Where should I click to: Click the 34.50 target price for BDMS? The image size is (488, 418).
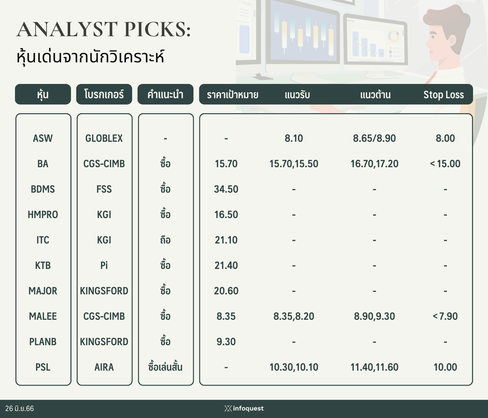point(226,189)
